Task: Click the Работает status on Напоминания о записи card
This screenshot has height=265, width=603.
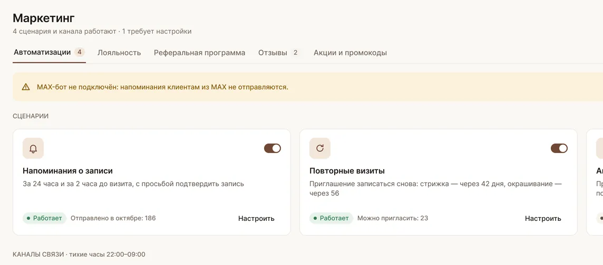Action: coord(45,218)
